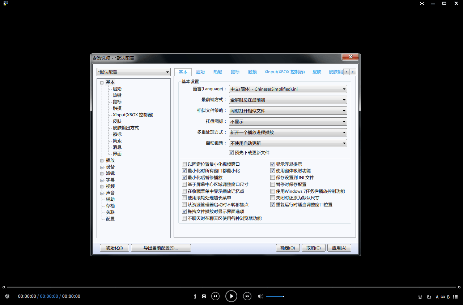
Task: Click the fast-forward button in the control bar
Action: click(247, 296)
